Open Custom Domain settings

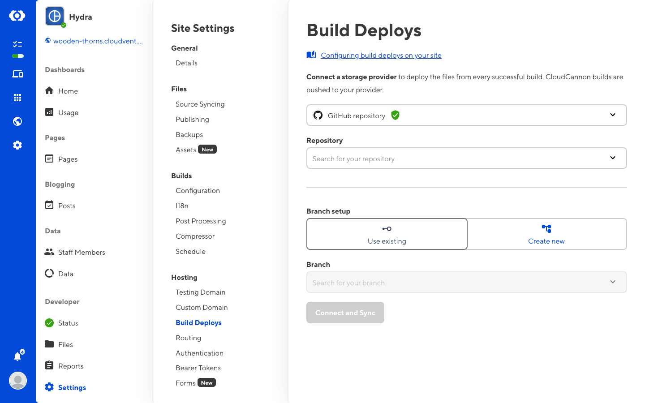click(x=202, y=308)
